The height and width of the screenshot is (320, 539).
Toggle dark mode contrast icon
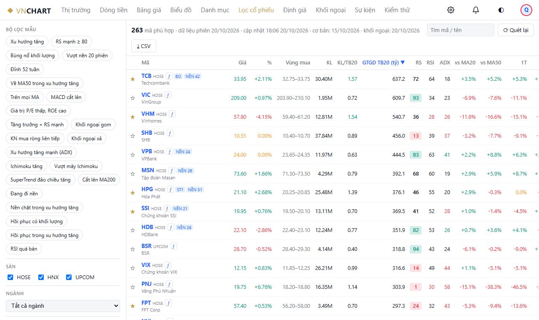[x=501, y=10]
